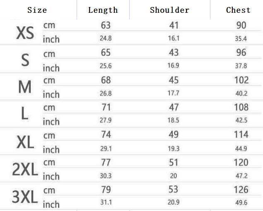Screen dimensions: 263x211
Task: Click the Length column header
Action: 103,10
